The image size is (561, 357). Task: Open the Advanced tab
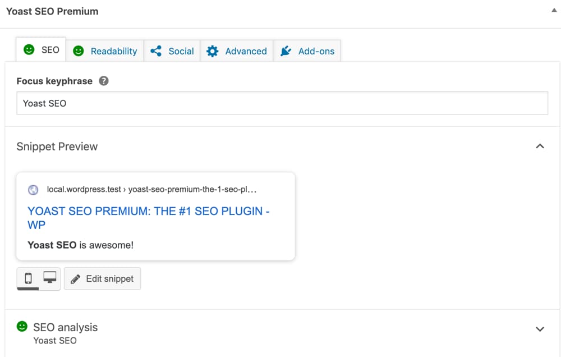point(246,51)
